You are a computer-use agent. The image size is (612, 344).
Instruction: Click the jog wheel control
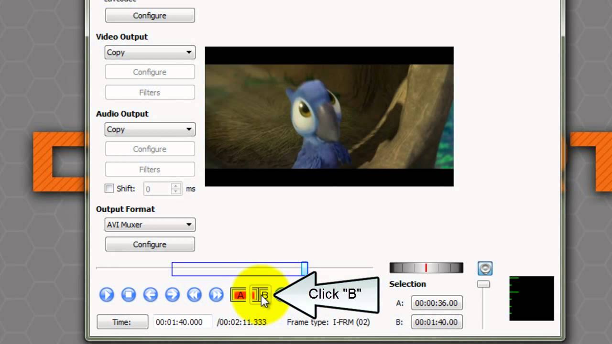pyautogui.click(x=426, y=268)
